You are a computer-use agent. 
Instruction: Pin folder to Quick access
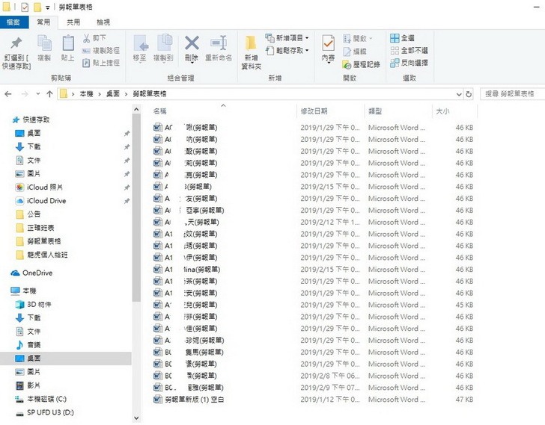[16, 52]
